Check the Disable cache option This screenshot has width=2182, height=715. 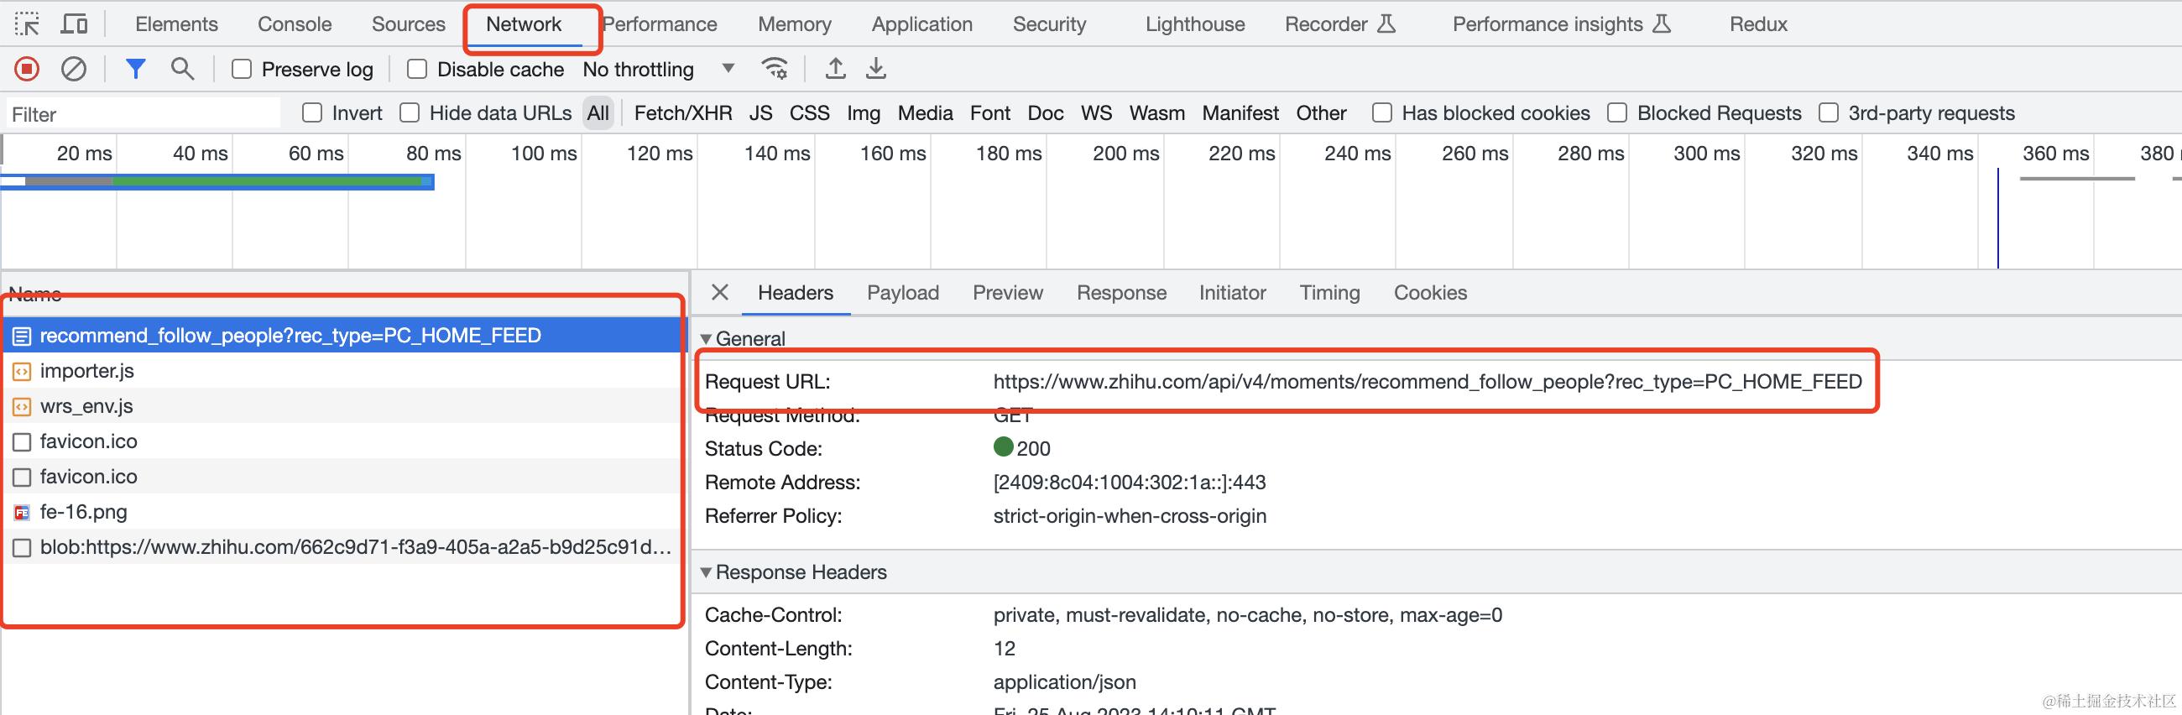click(x=417, y=69)
